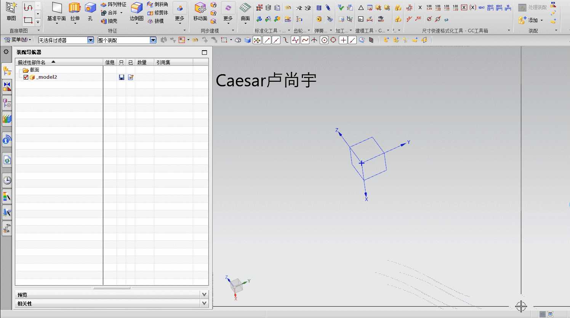Maximize the 装配导航器 panel
This screenshot has width=570, height=318.
tap(204, 52)
